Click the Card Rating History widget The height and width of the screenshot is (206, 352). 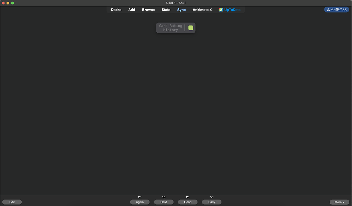[x=171, y=28]
